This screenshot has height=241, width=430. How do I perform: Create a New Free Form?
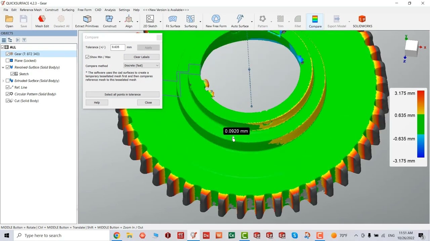point(216,21)
